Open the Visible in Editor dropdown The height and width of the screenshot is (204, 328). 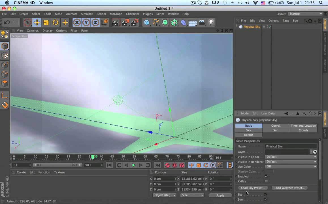click(x=291, y=157)
